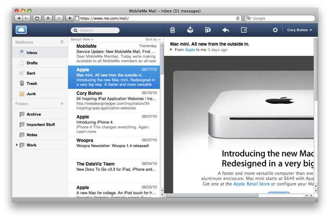Click the Google search field
Image resolution: width=330 pixels, height=219 pixels.
coord(280,18)
